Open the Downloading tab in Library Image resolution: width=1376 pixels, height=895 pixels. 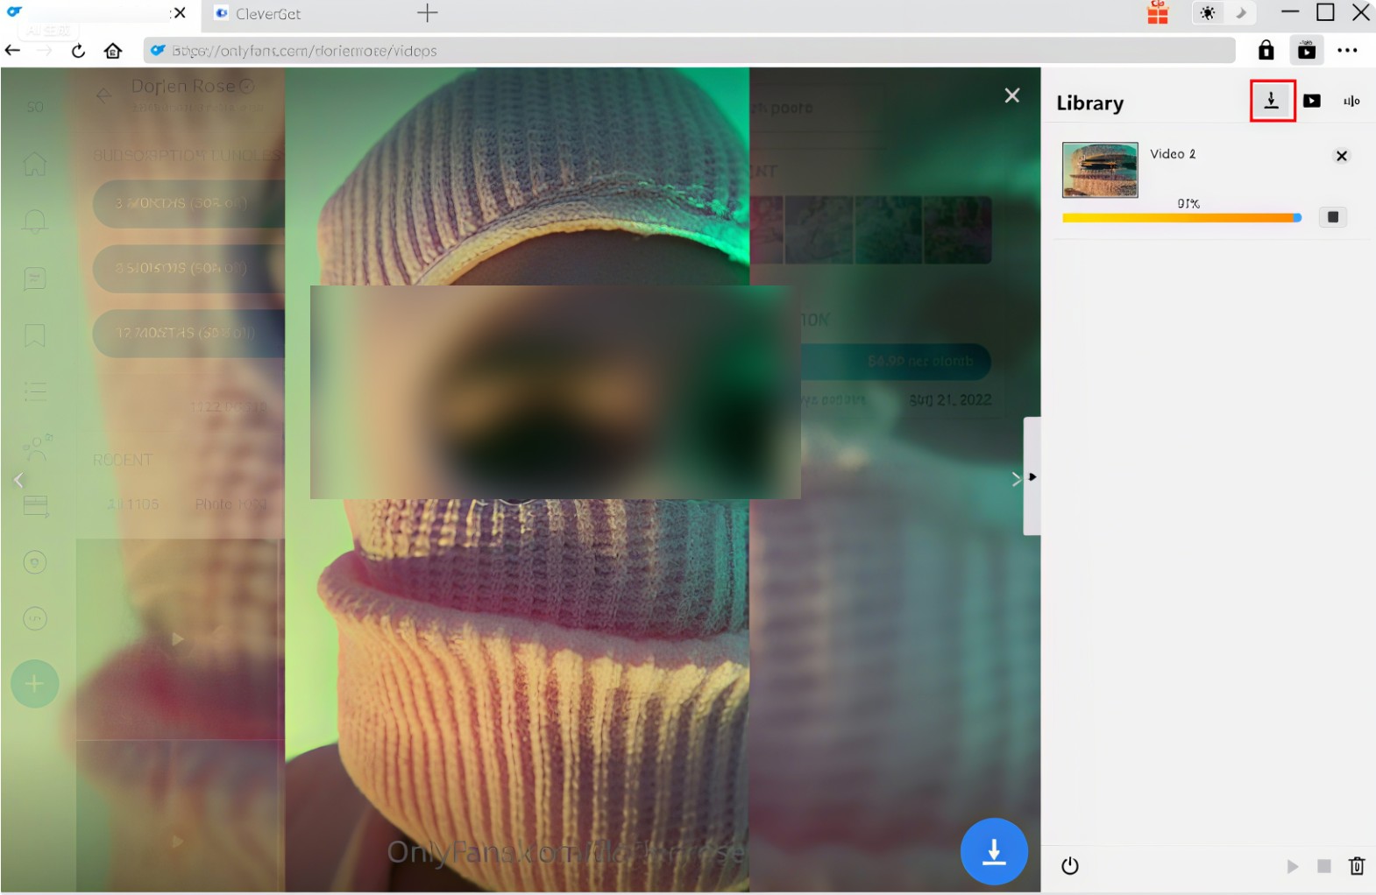click(x=1272, y=101)
